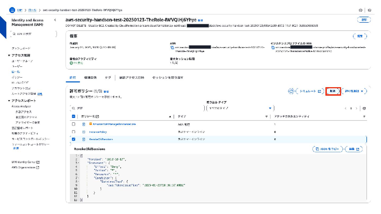Viewport: 381px width, 214px height.
Task: Check the InstancePolicy checkbox
Action: (74, 132)
